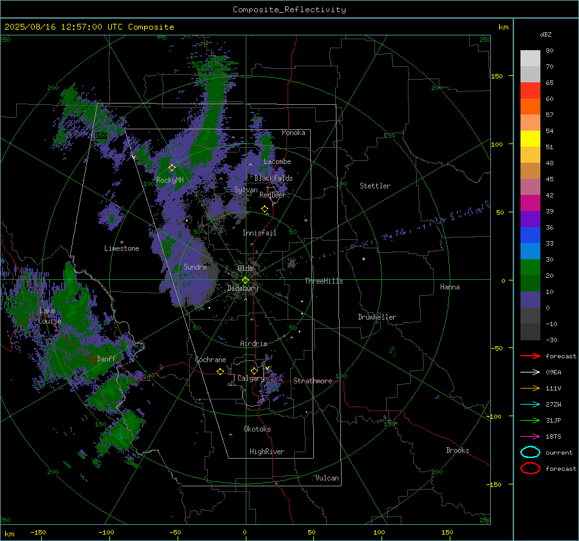Click the -150 label on bottom axis
Image resolution: width=579 pixels, height=541 pixels.
click(38, 533)
